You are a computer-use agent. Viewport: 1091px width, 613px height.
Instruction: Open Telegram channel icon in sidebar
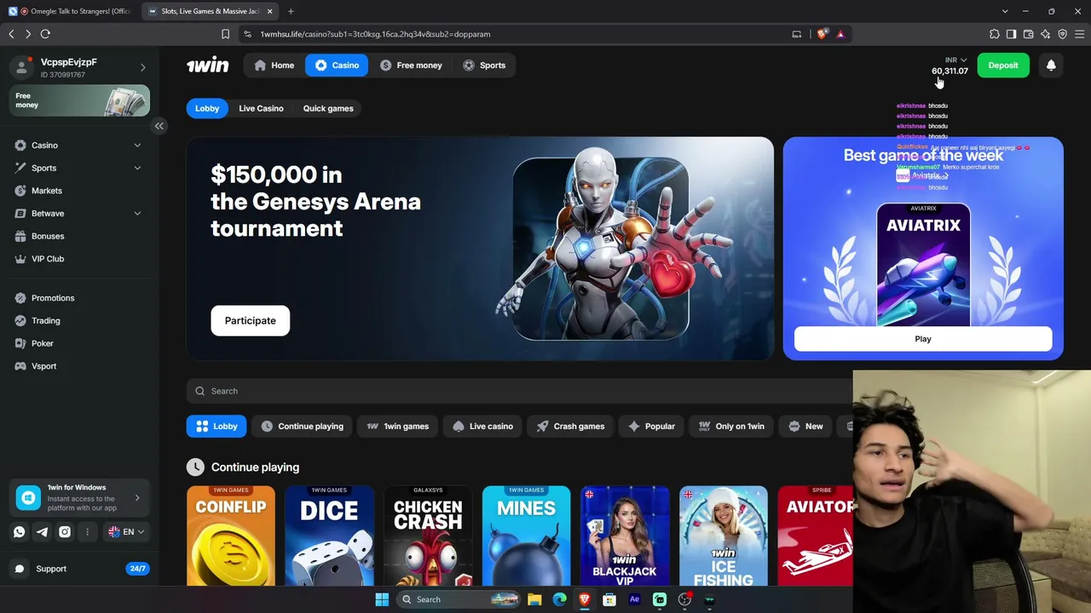click(x=42, y=532)
